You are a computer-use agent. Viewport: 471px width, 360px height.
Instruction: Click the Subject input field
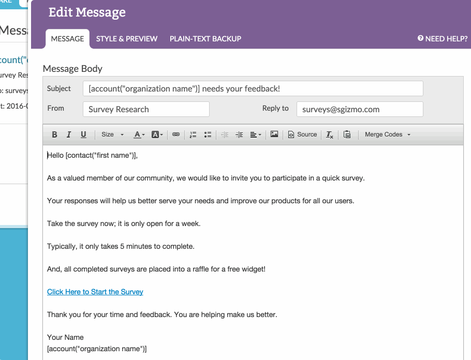point(253,88)
